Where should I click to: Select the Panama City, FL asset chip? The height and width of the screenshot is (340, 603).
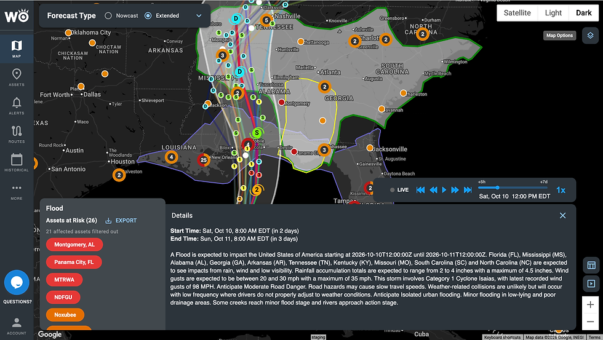click(74, 262)
